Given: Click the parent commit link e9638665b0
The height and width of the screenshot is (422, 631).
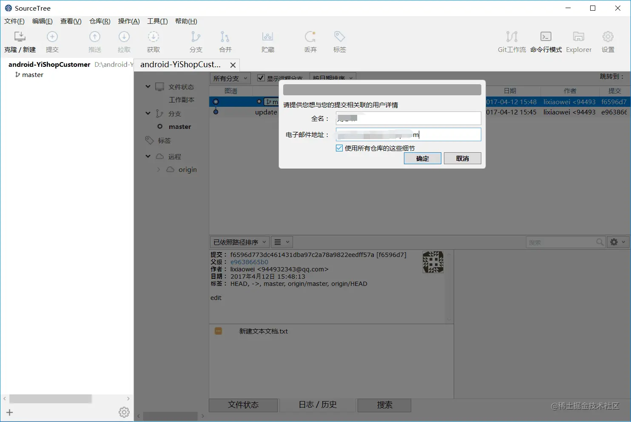Looking at the screenshot, I should pyautogui.click(x=249, y=262).
